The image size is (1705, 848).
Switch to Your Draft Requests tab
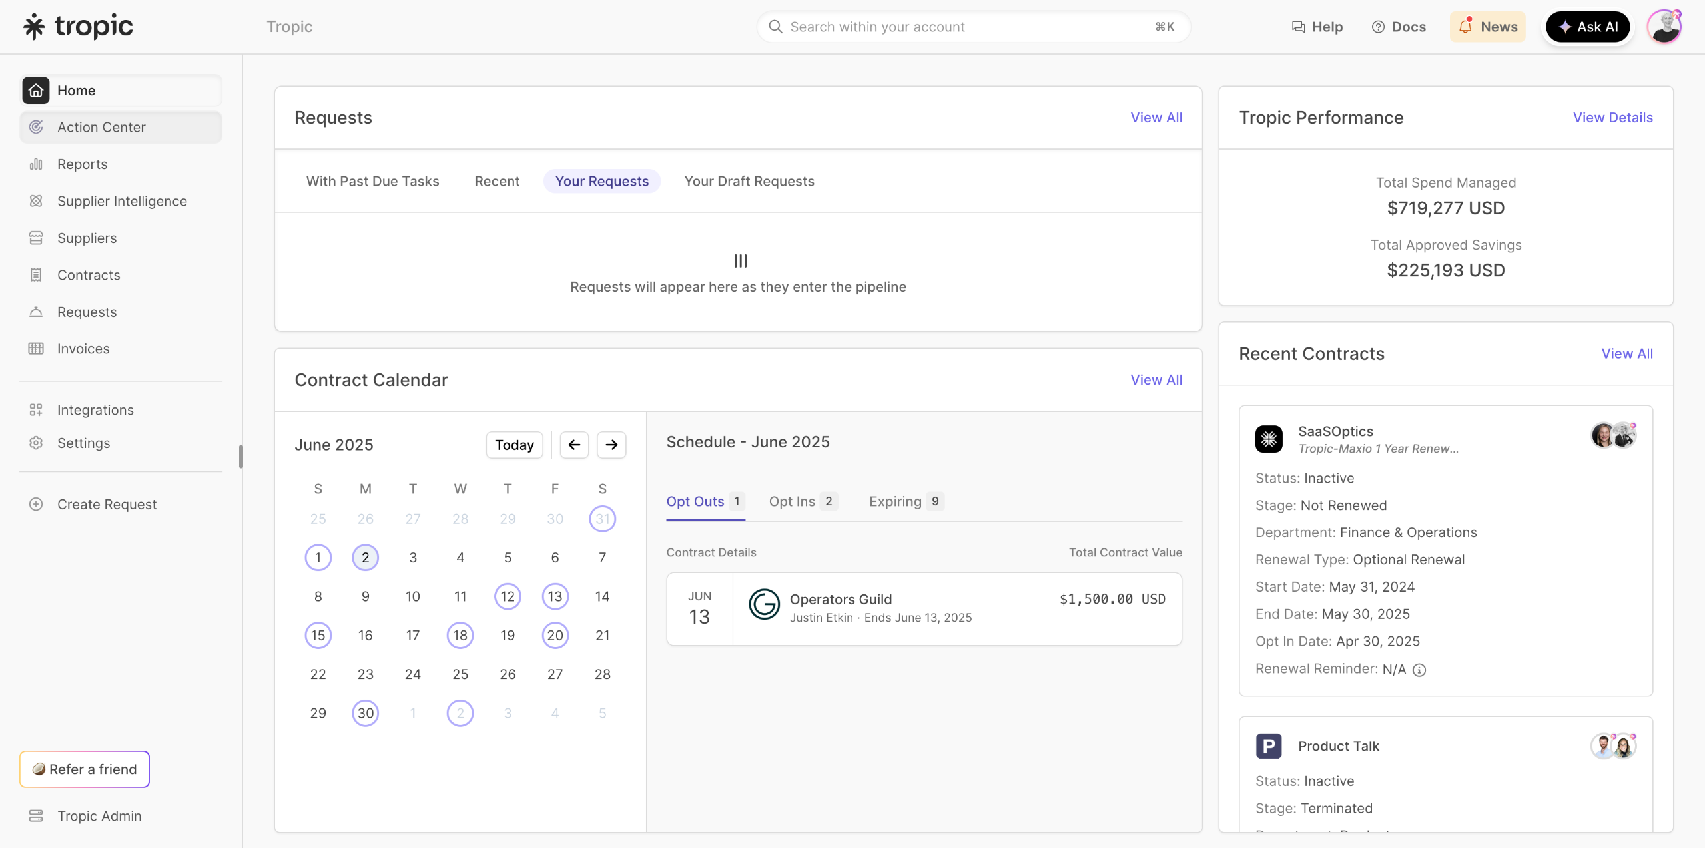749,181
